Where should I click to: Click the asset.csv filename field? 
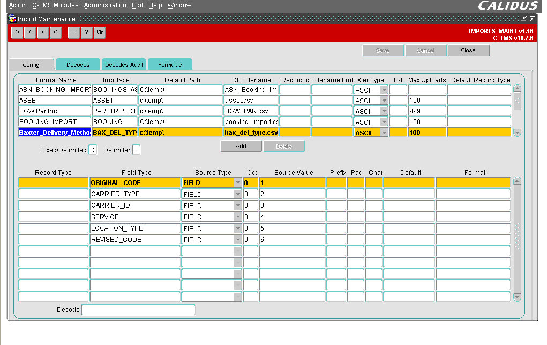click(251, 101)
